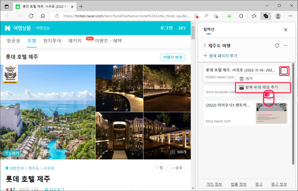Open cookies blocked icon in address bar
The image size is (298, 191).
[196, 16]
